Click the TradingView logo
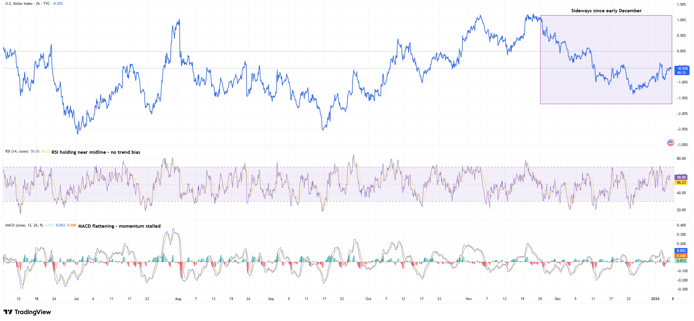The image size is (694, 321). point(27,312)
